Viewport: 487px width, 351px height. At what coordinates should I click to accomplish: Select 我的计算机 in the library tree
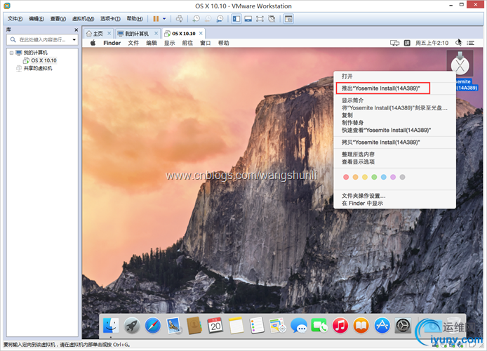(x=35, y=53)
